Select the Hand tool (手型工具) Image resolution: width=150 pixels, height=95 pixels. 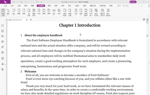3,13
